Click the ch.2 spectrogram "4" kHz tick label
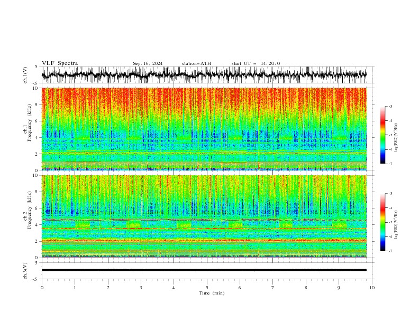The image size is (419, 323). coord(37,225)
